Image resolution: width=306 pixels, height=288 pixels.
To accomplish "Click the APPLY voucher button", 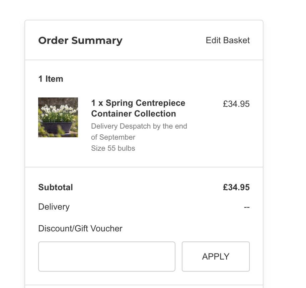I will pyautogui.click(x=216, y=257).
